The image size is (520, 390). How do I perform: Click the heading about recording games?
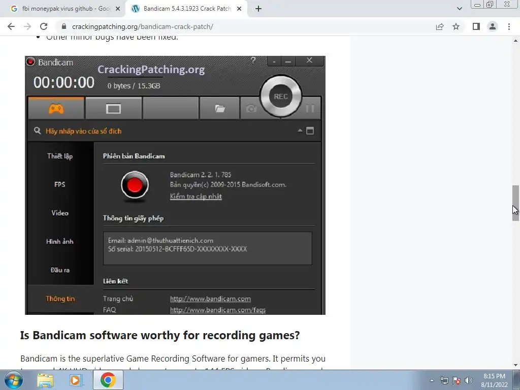160,335
